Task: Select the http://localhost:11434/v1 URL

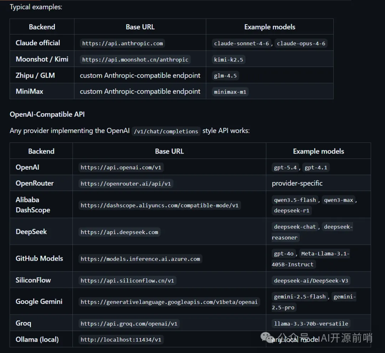Action: point(121,340)
